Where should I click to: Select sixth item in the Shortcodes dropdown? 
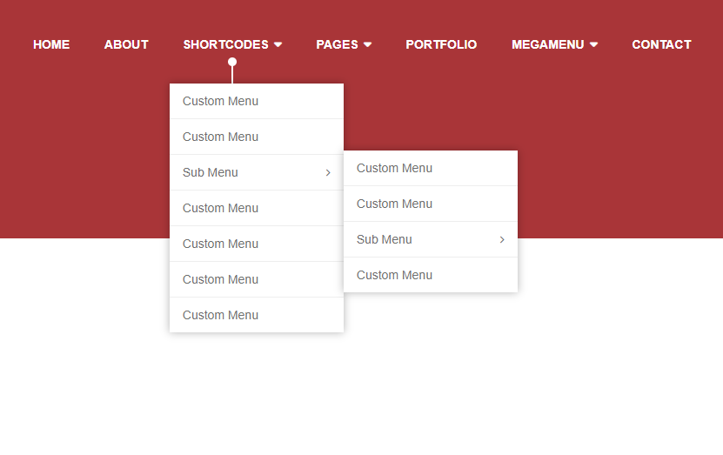click(220, 280)
